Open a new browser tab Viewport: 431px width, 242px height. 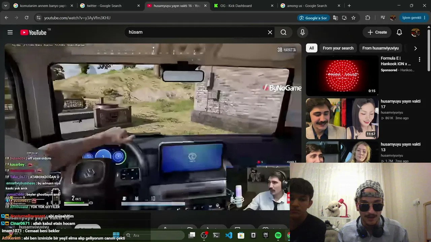point(349,6)
